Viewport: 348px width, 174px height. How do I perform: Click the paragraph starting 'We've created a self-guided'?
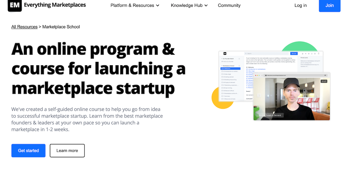coord(87,119)
